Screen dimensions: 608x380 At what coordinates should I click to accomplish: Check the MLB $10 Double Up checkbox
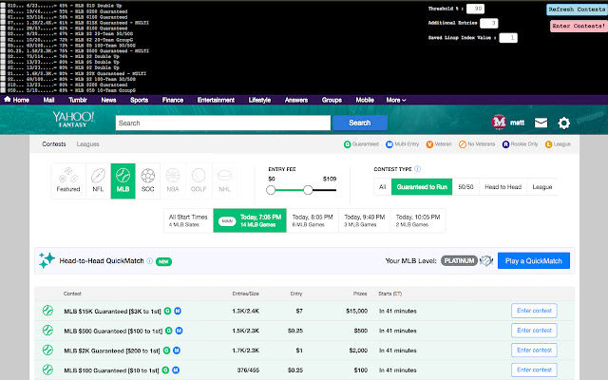pyautogui.click(x=3, y=6)
